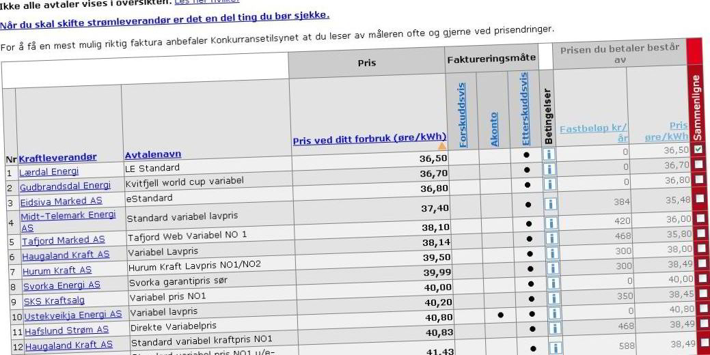The height and width of the screenshot is (355, 710).
Task: Tick compare box for Svorka Energi AS row
Action: tap(702, 263)
